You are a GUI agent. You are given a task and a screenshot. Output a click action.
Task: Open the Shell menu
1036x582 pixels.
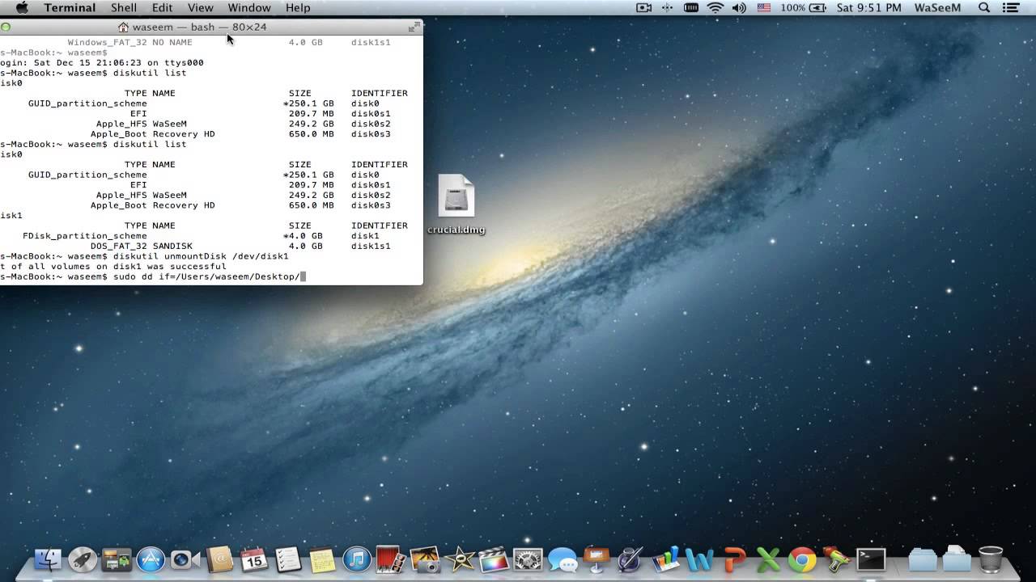[124, 7]
